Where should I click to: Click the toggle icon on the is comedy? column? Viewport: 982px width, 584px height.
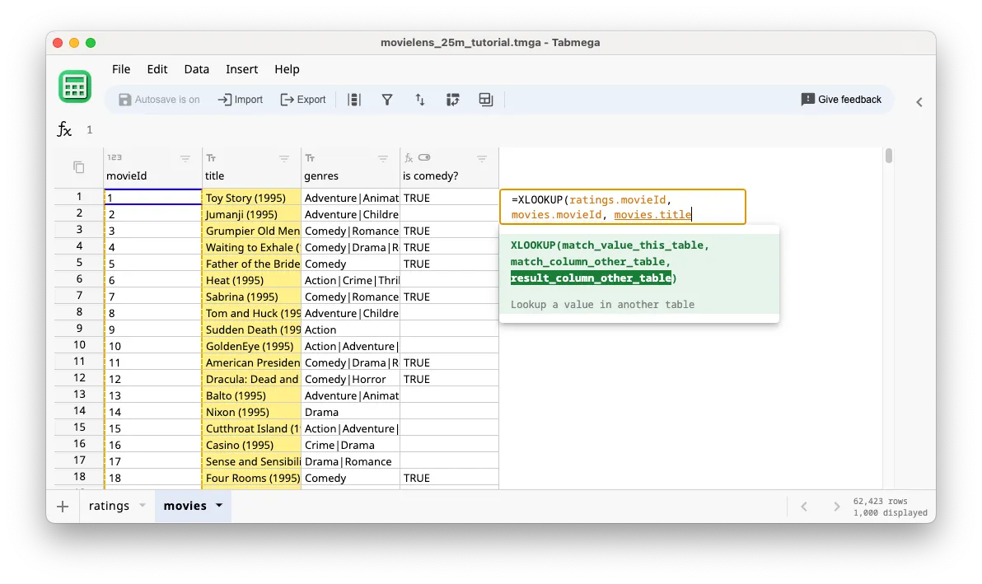tap(424, 157)
